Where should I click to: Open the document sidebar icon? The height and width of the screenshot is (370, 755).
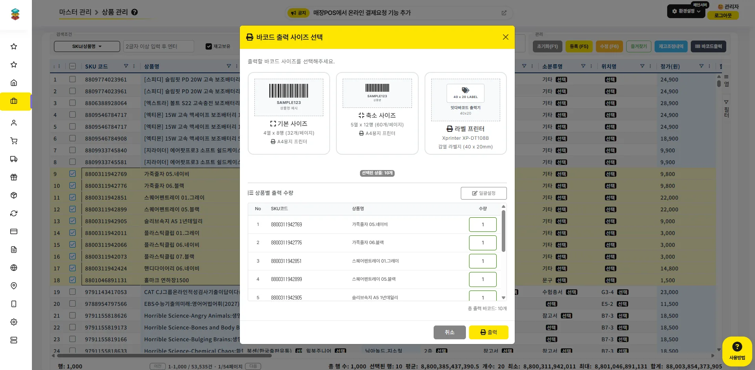tap(14, 250)
